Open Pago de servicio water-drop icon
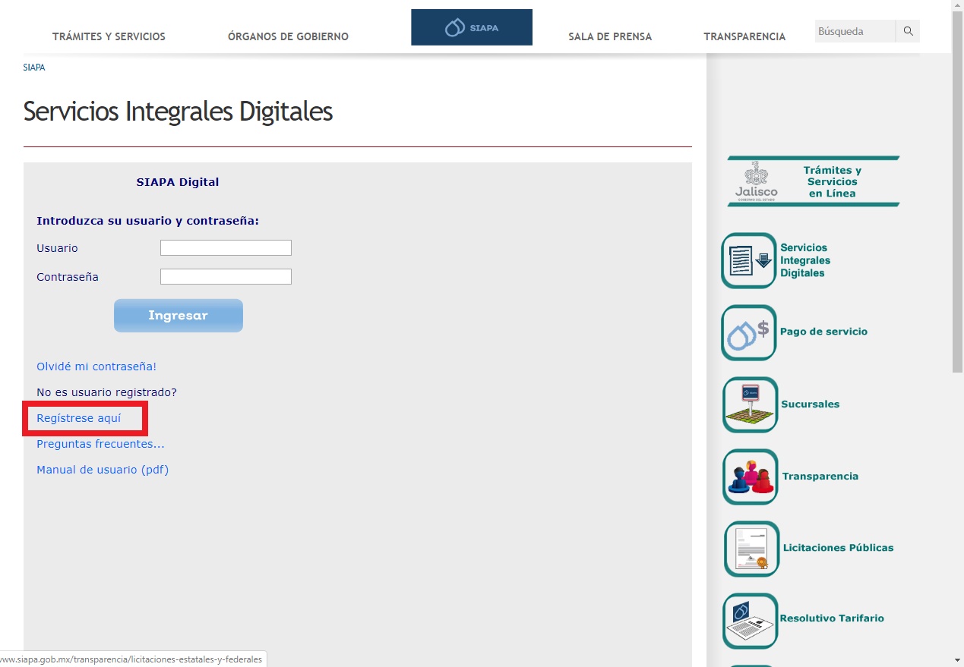Image resolution: width=964 pixels, height=667 pixels. pyautogui.click(x=749, y=332)
